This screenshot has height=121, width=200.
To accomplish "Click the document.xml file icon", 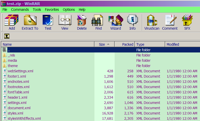I will [5, 108].
